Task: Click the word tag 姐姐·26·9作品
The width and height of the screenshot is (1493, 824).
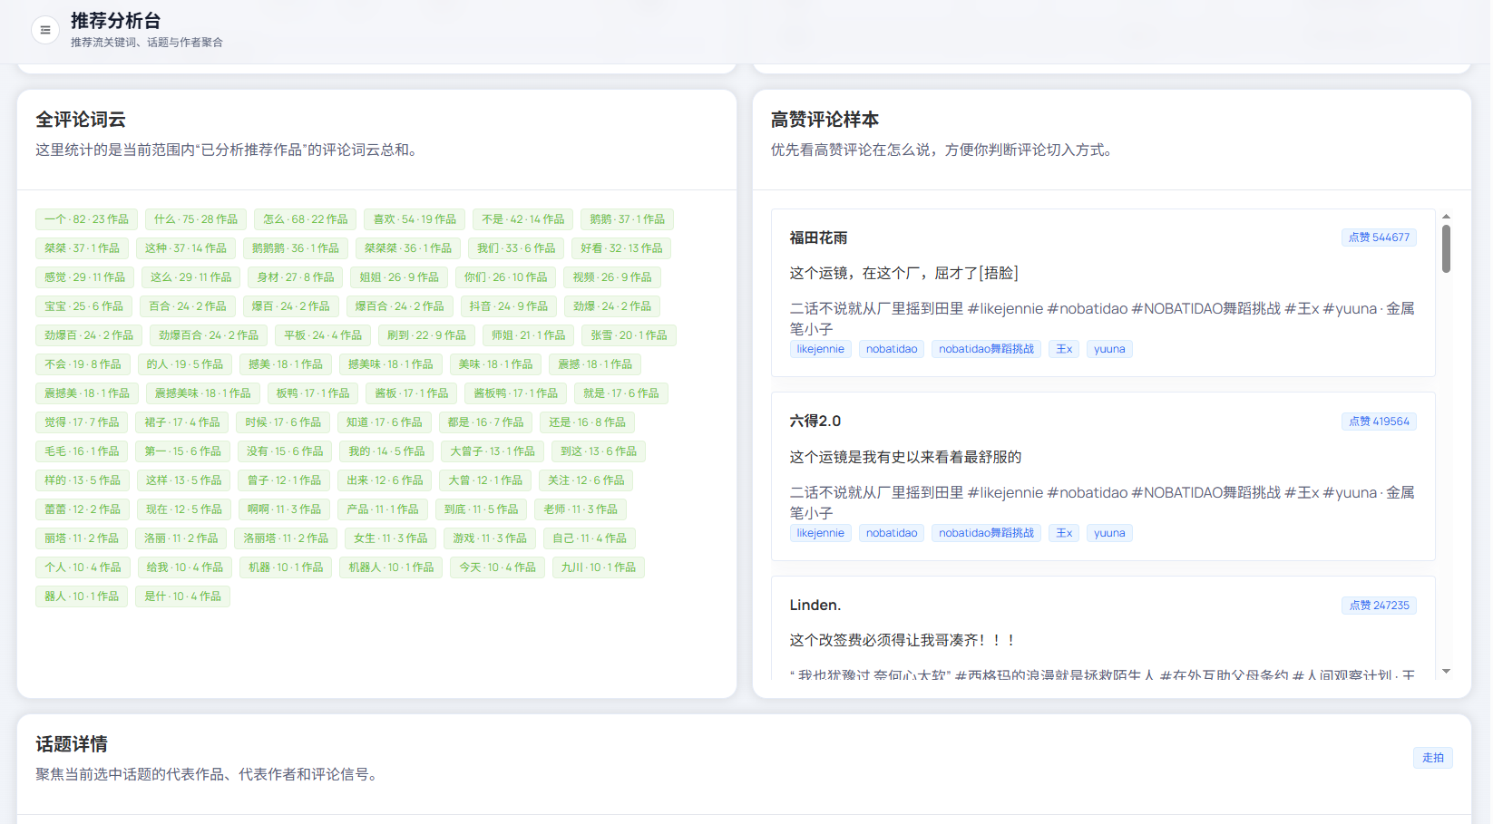Action: (x=398, y=277)
